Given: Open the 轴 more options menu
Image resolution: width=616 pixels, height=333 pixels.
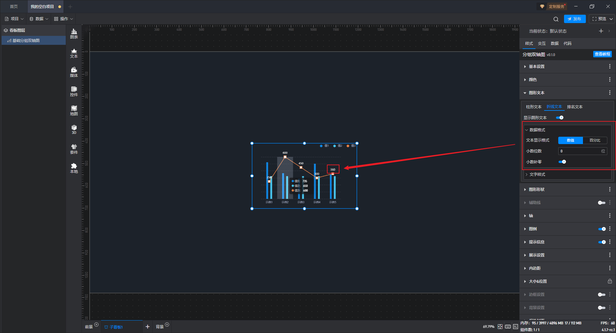Looking at the screenshot, I should pos(610,215).
